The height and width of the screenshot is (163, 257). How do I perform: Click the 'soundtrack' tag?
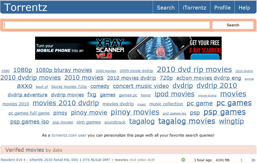(x=115, y=122)
